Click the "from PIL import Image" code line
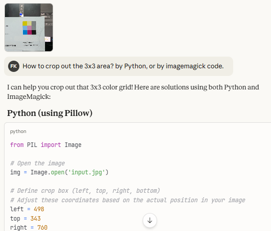This screenshot has width=271, height=231. [x=45, y=145]
